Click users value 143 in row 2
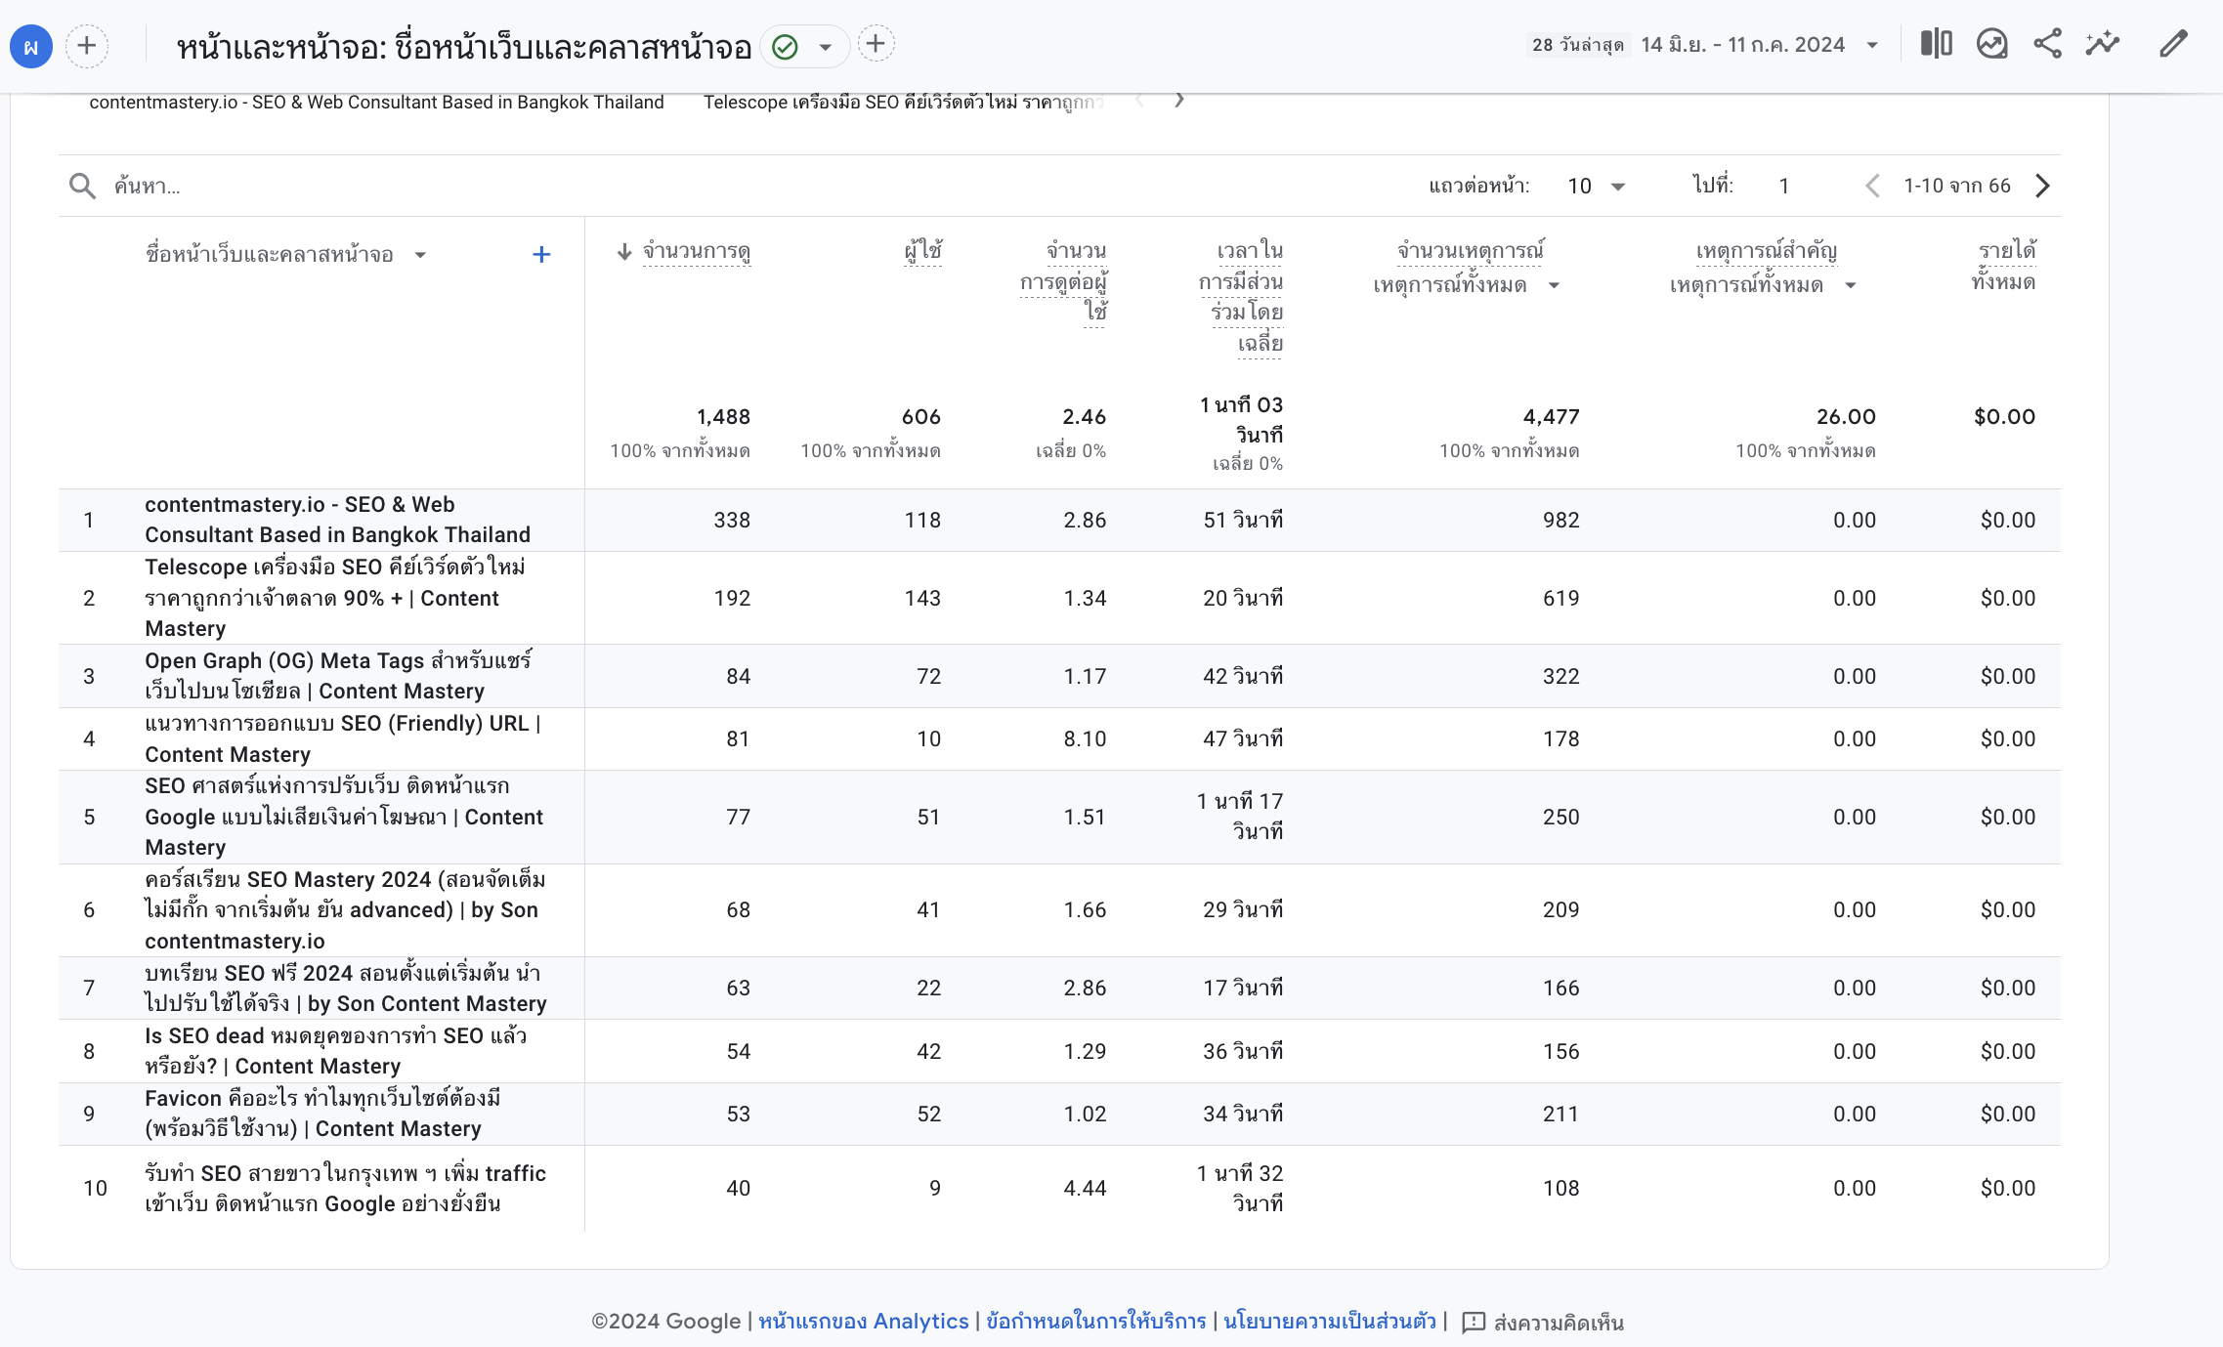 922,598
